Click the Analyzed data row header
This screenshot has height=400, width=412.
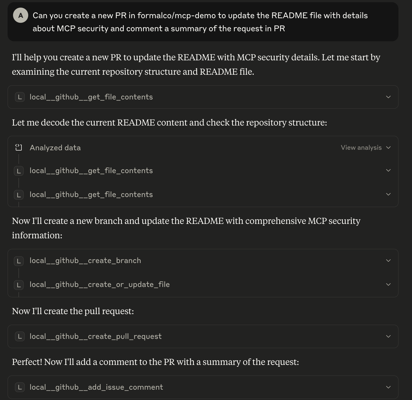[x=55, y=148]
